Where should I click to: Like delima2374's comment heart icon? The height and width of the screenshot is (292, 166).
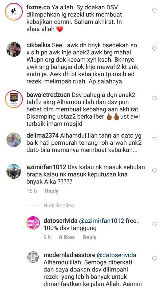pyautogui.click(x=155, y=139)
